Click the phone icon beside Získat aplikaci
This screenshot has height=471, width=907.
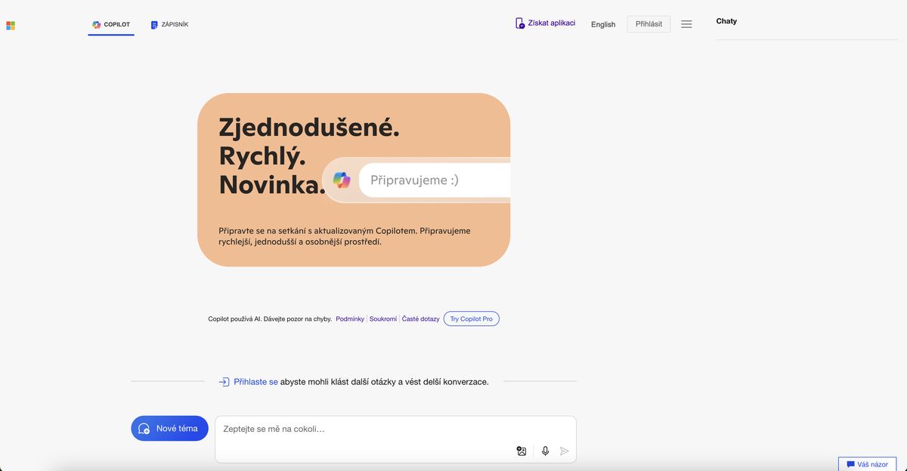[x=520, y=23]
